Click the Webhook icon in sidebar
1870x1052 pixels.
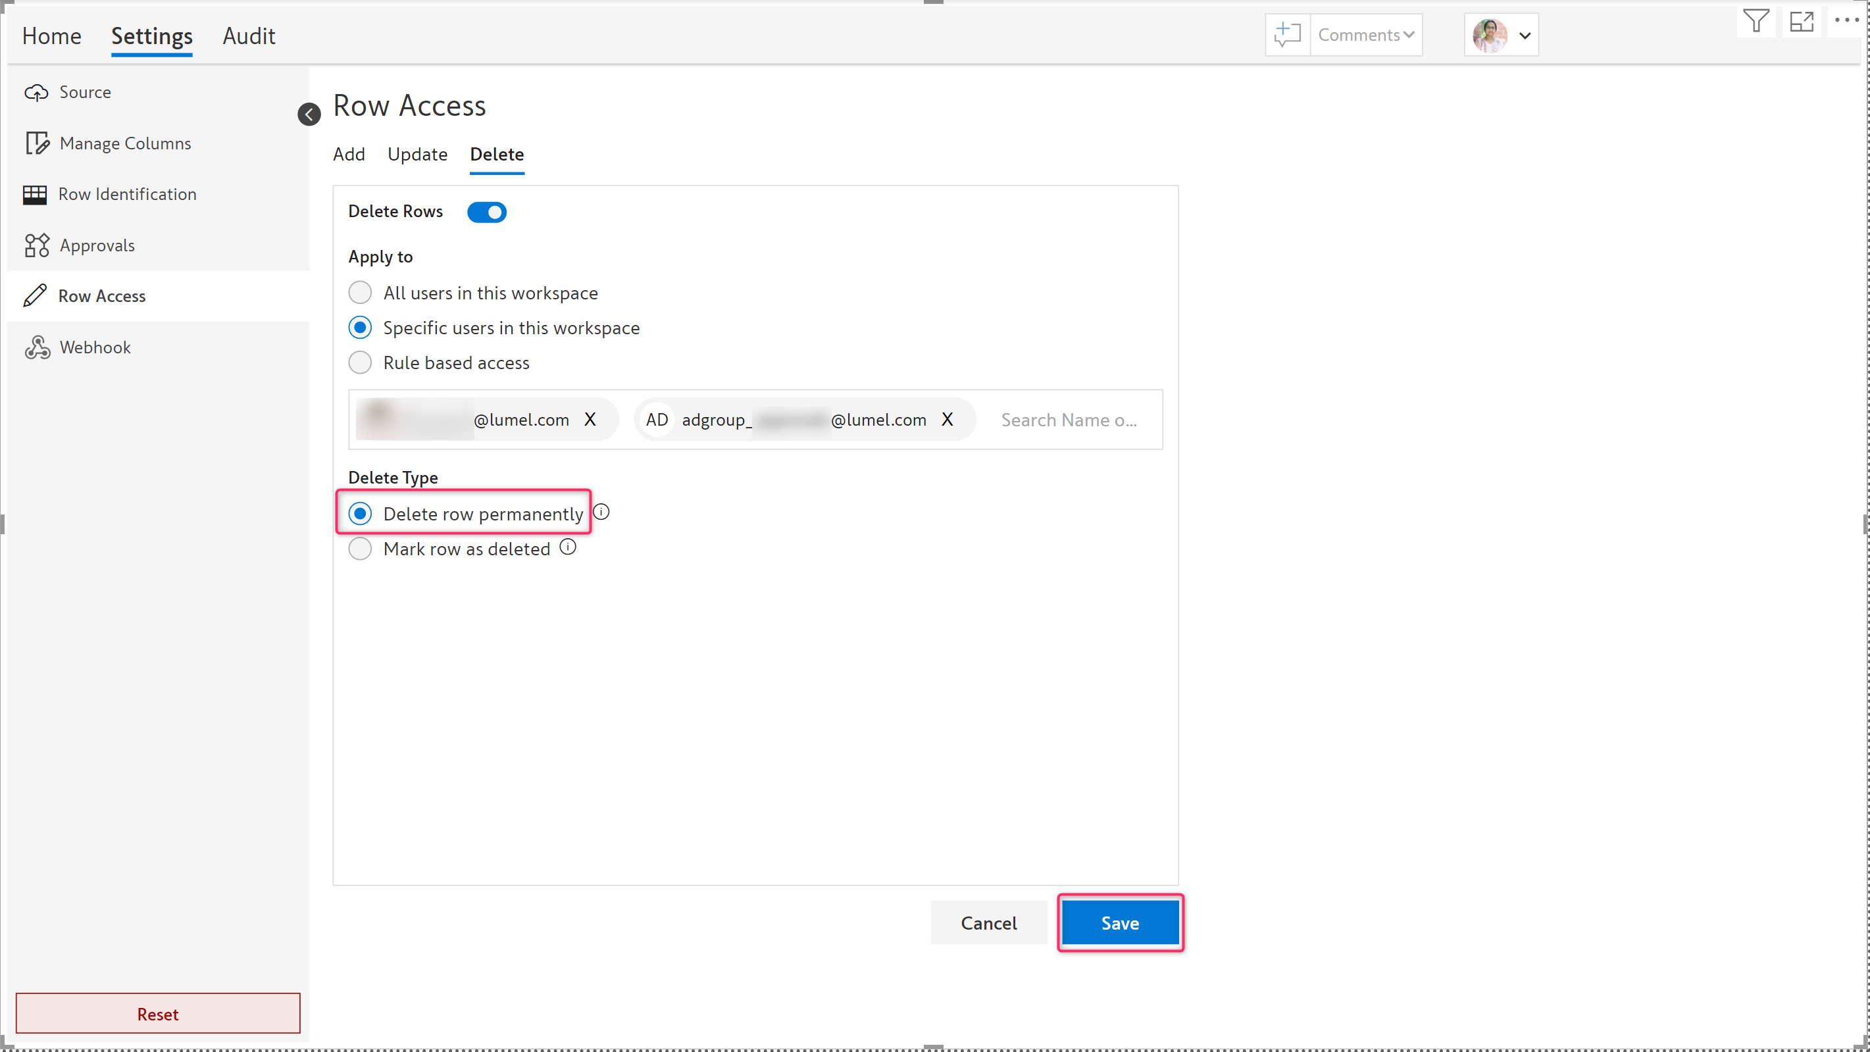37,347
